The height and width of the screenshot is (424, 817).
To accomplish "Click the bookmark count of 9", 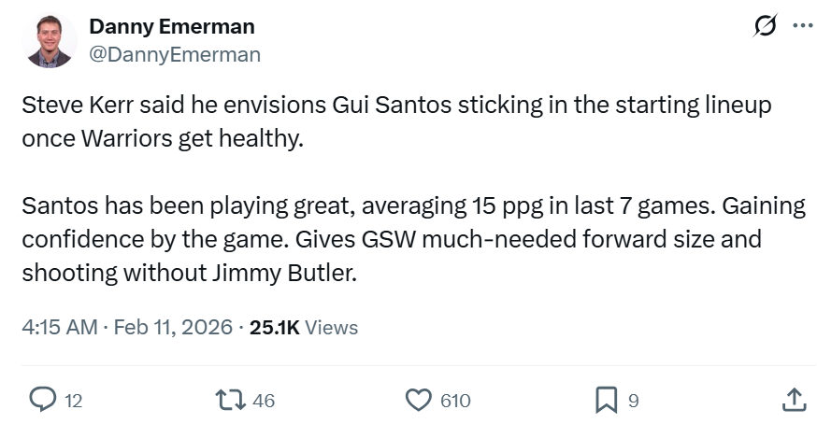I will pyautogui.click(x=633, y=401).
